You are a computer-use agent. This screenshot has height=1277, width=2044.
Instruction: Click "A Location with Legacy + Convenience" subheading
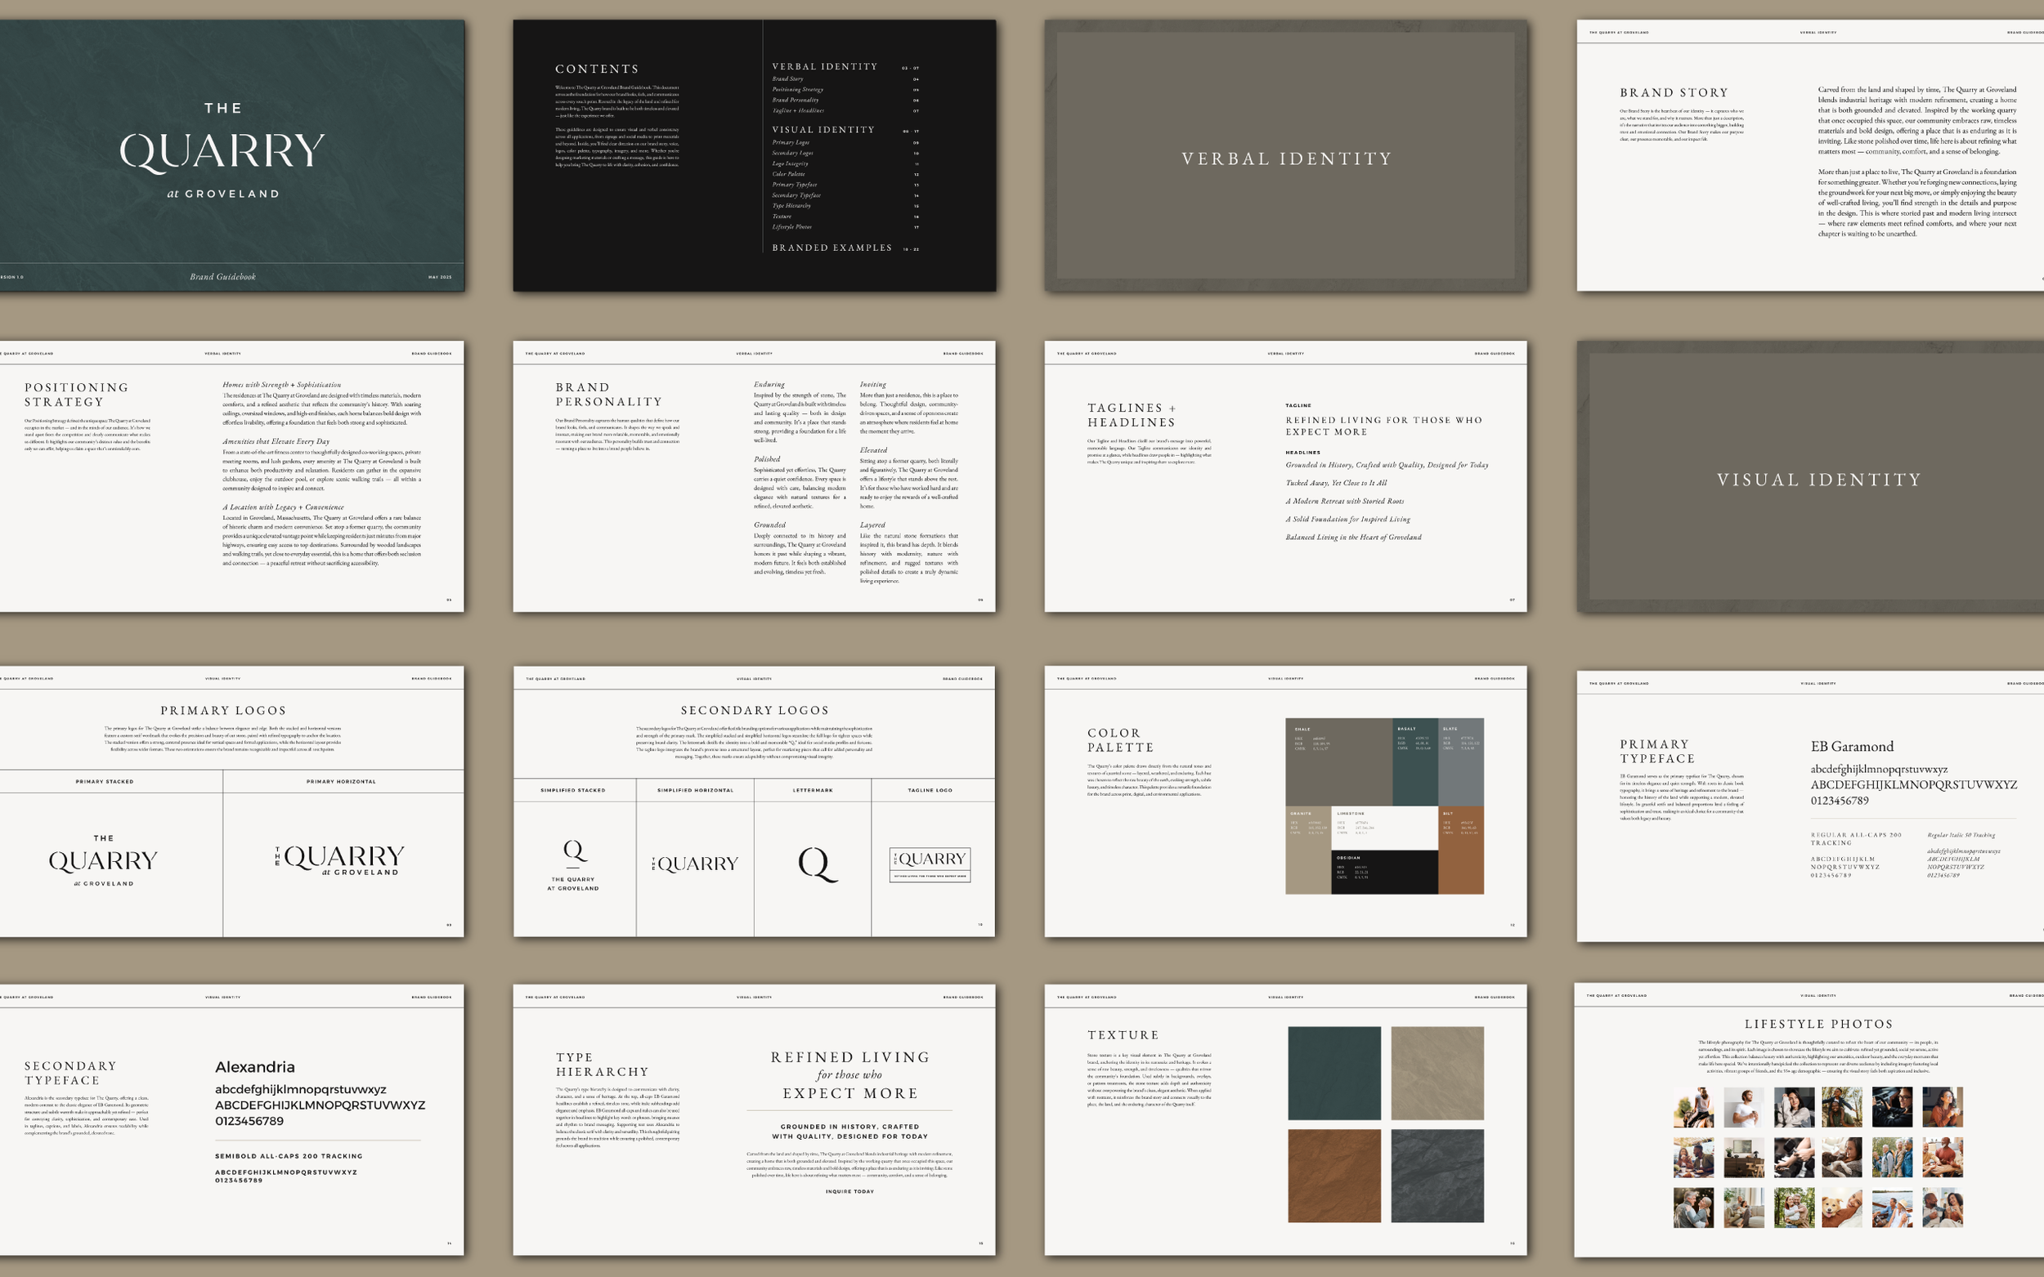(283, 507)
